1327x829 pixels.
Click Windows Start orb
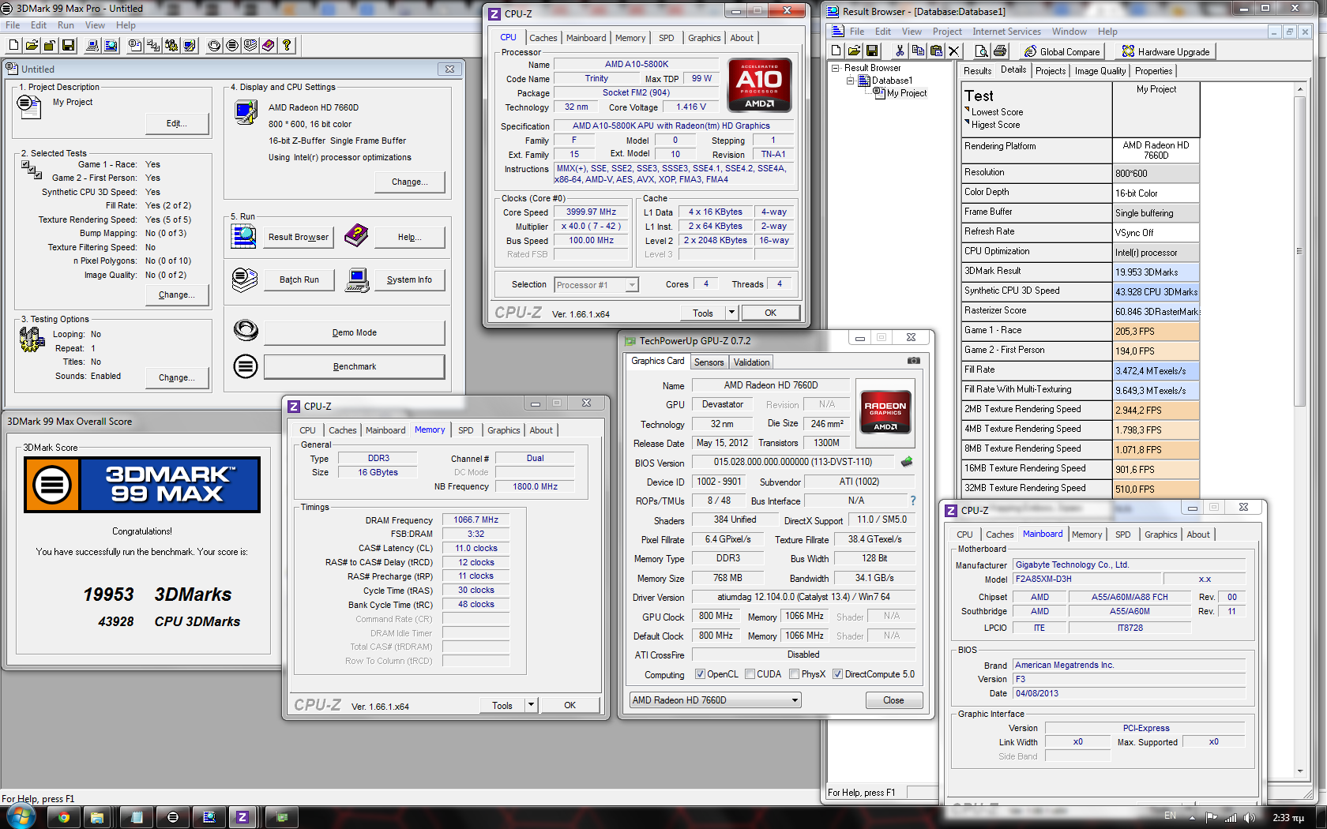click(20, 816)
